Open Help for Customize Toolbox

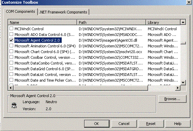(178, 124)
